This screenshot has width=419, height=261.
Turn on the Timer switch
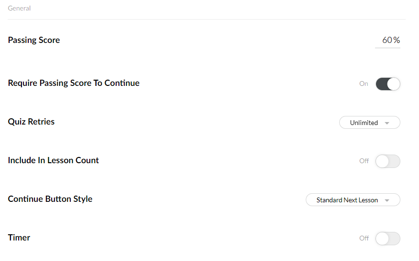tap(387, 239)
